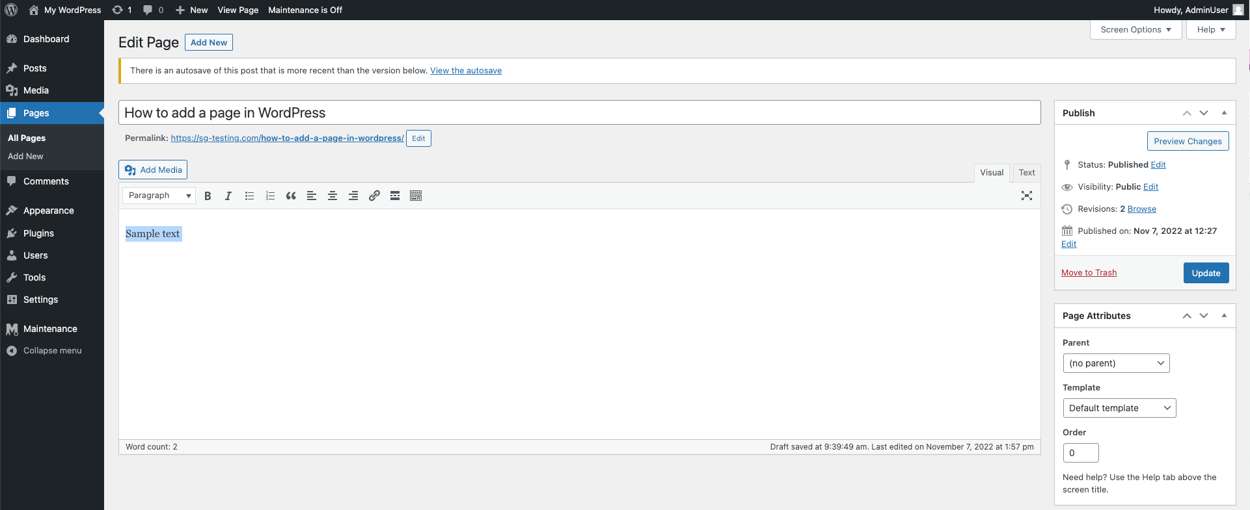
Task: Click Preview Changes button
Action: click(x=1188, y=141)
